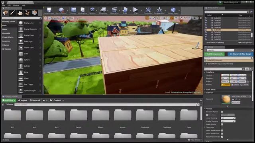Image resolution: width=255 pixels, height=143 pixels.
Task: Select the Lights category tab
Action: [x=5, y=29]
